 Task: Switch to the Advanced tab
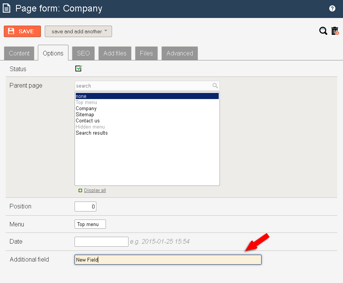(180, 53)
